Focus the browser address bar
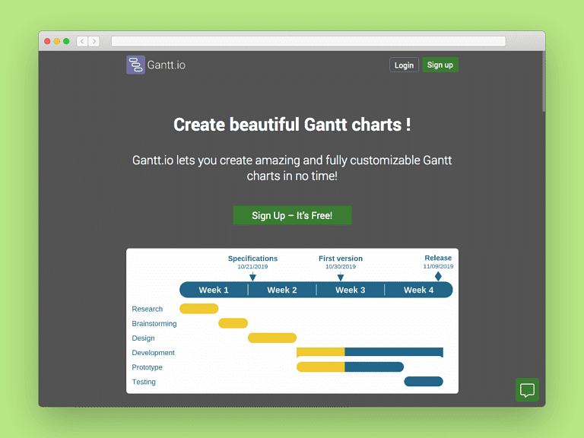This screenshot has height=438, width=584. [308, 41]
